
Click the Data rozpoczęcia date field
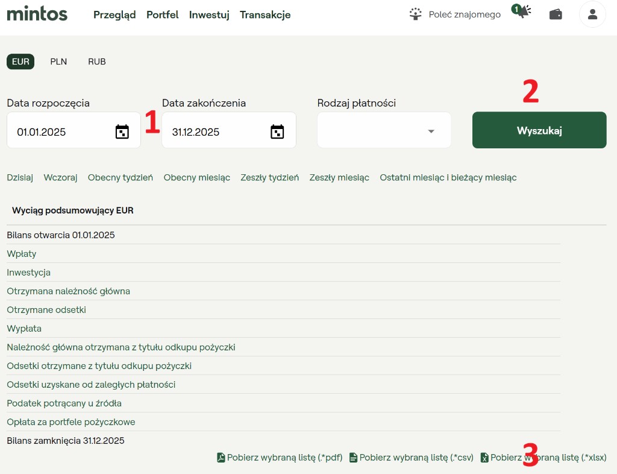point(60,132)
